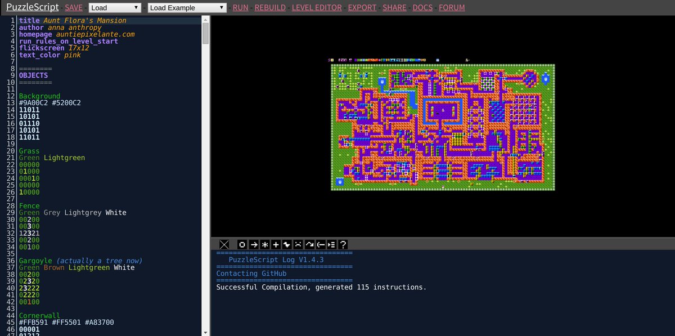Click the "Successful Compilation" log message
The height and width of the screenshot is (336, 675).
click(x=321, y=288)
